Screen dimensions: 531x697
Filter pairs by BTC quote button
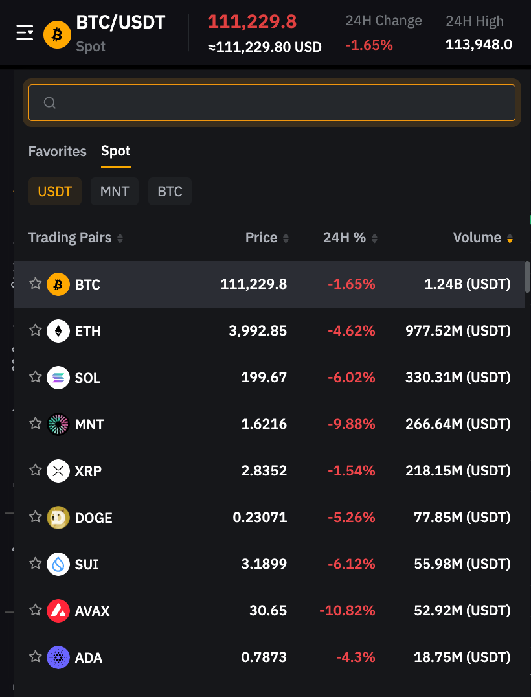(x=170, y=192)
